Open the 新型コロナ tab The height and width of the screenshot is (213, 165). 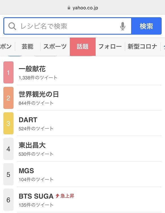click(142, 47)
